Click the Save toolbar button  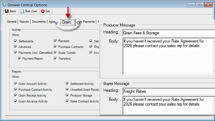pos(11,11)
